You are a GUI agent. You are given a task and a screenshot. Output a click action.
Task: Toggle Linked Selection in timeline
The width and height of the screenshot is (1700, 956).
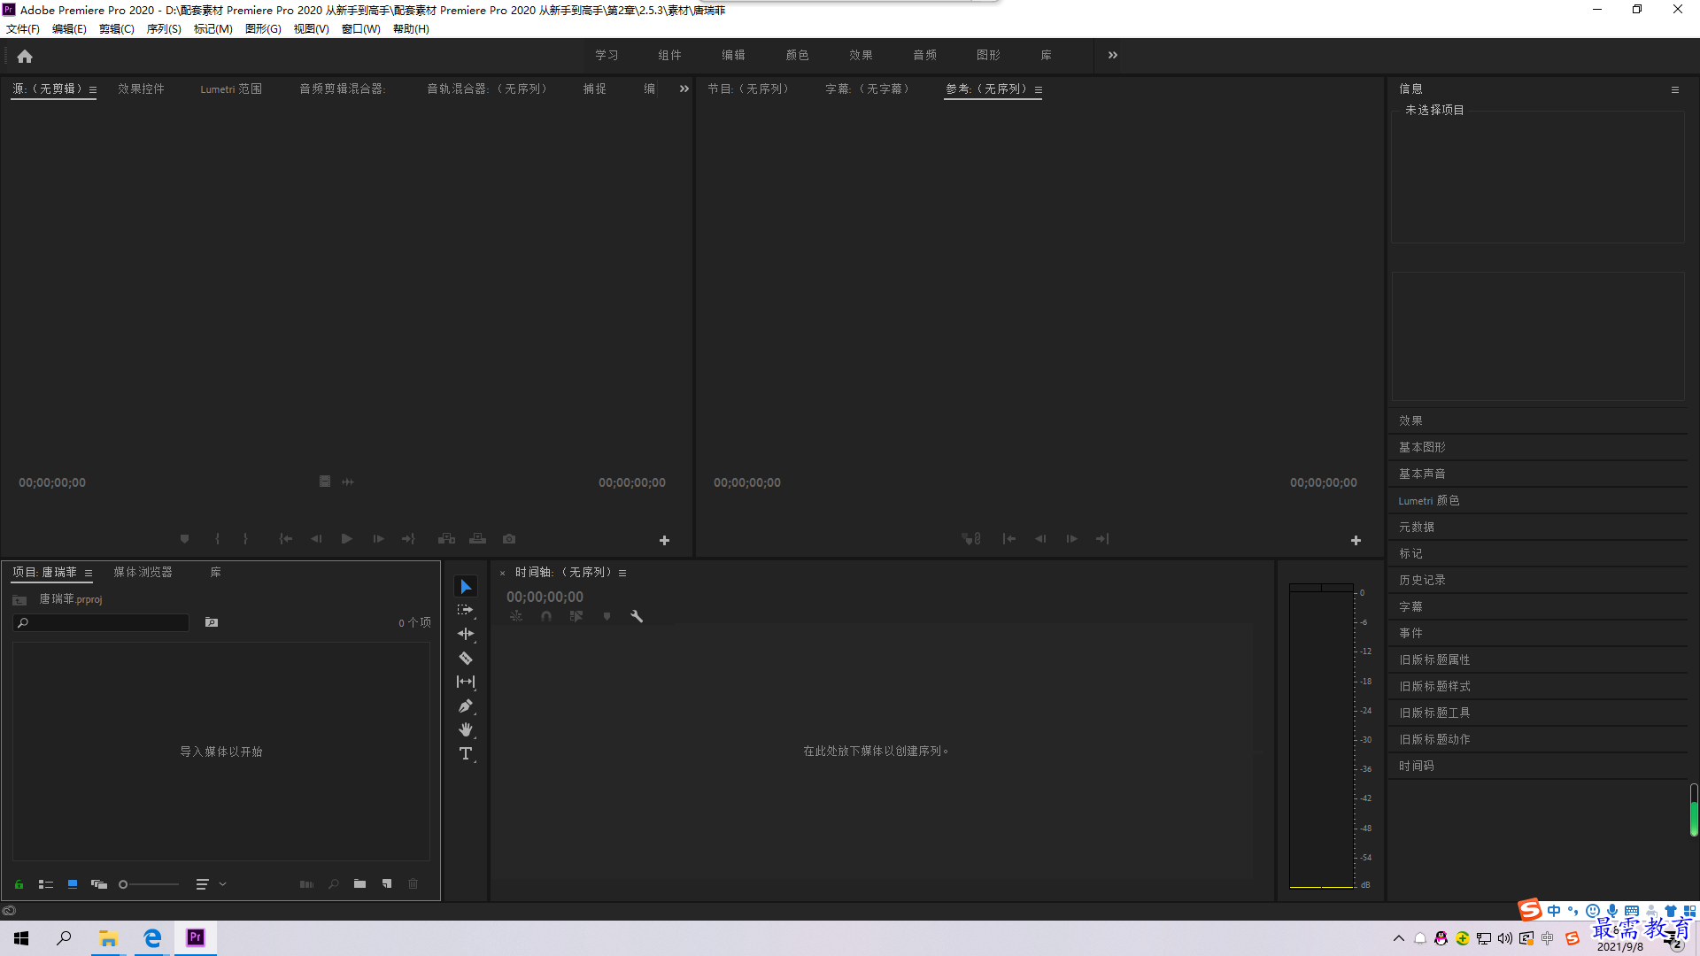pyautogui.click(x=576, y=616)
